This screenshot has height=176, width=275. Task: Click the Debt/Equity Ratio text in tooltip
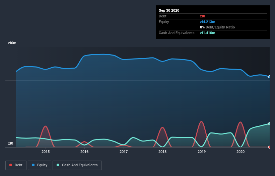[x=220, y=27]
